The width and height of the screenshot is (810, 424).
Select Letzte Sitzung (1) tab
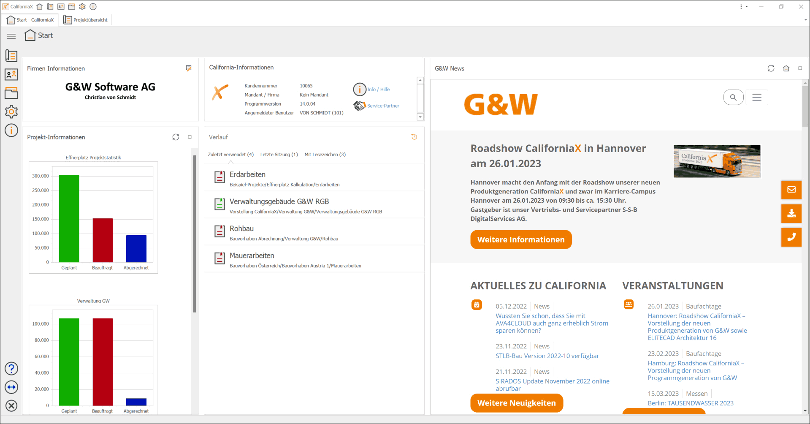click(x=279, y=155)
